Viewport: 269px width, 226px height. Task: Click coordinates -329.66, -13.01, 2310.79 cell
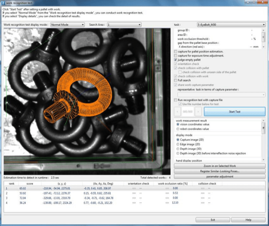tap(56, 198)
